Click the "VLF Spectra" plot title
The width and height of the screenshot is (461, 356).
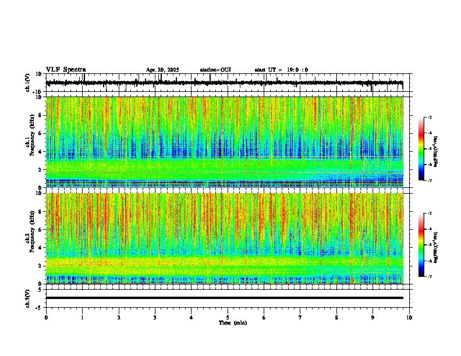click(66, 70)
